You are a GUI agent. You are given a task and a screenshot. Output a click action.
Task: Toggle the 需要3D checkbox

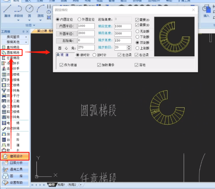point(137,25)
